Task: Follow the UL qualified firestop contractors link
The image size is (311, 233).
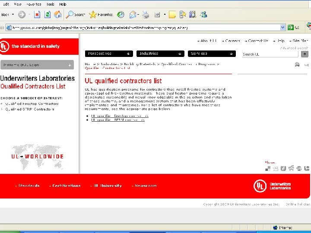Action: [120, 116]
